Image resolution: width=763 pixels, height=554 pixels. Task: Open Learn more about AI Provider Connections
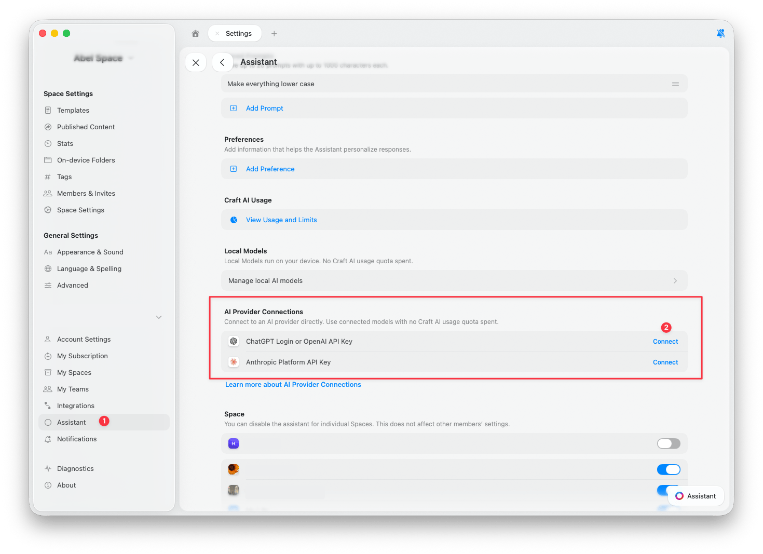293,384
